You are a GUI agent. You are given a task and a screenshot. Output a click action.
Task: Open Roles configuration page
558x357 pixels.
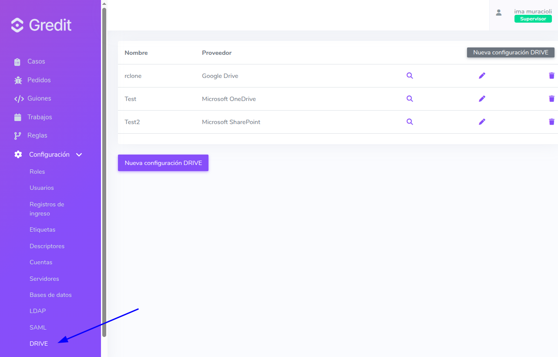coord(37,172)
